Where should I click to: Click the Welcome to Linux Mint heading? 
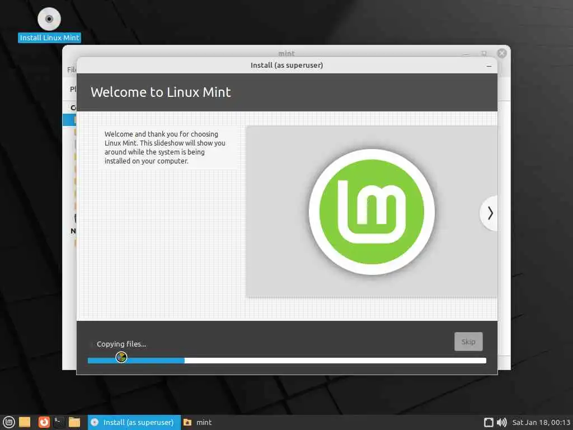(161, 92)
